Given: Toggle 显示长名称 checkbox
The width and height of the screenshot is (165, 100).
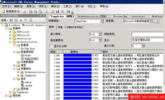Looking at the screenshot, I should coord(51,46).
